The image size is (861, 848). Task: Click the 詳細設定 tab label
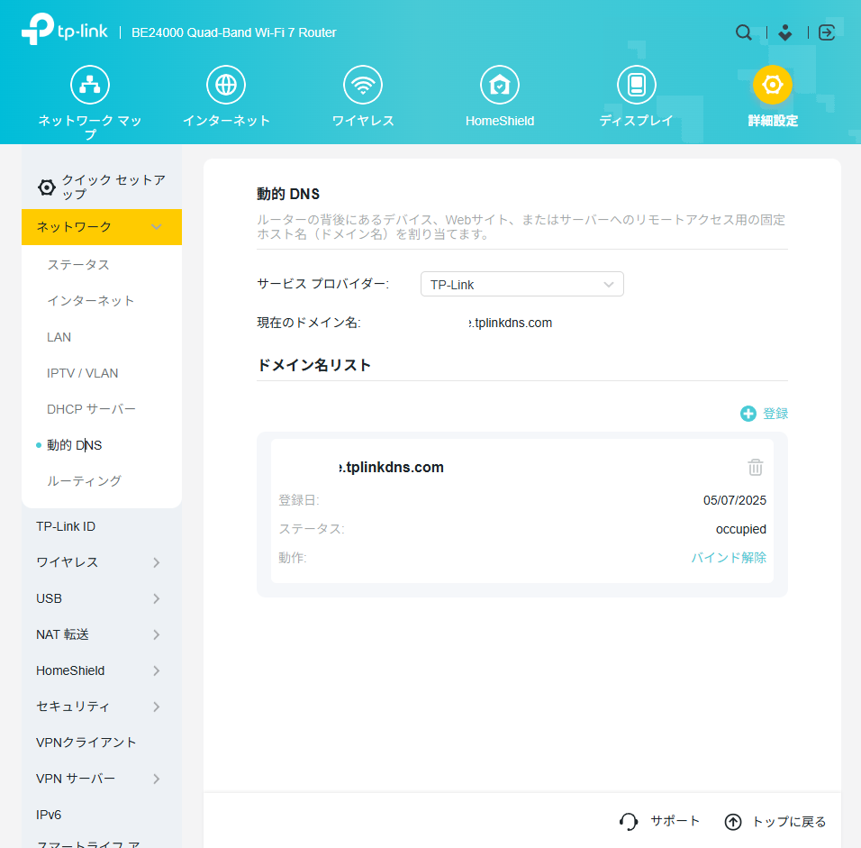tap(773, 121)
